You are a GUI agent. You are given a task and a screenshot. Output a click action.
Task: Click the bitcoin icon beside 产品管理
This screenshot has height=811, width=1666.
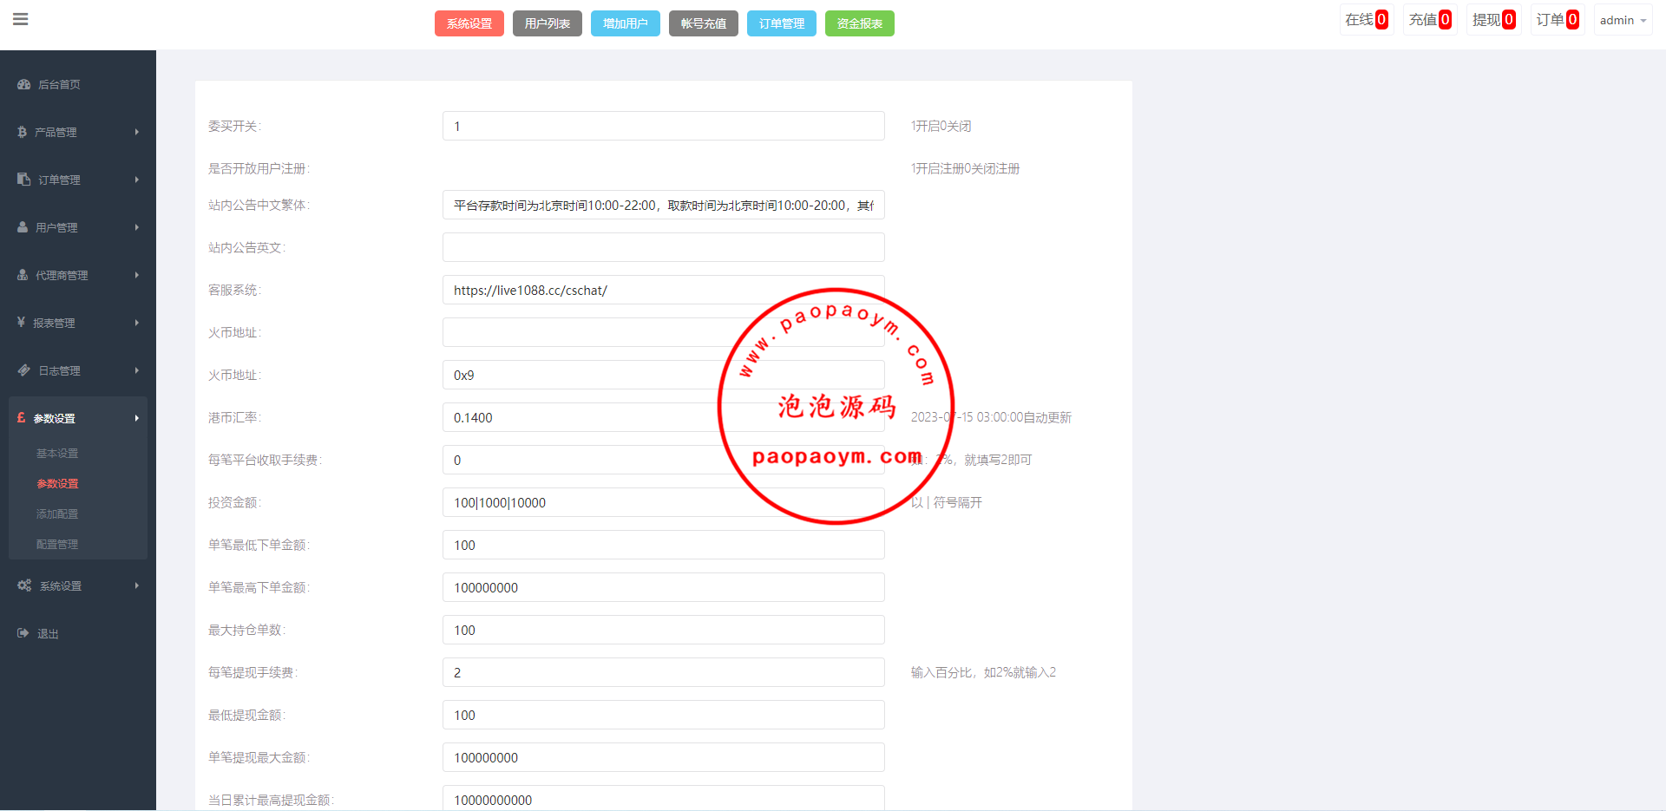[23, 132]
